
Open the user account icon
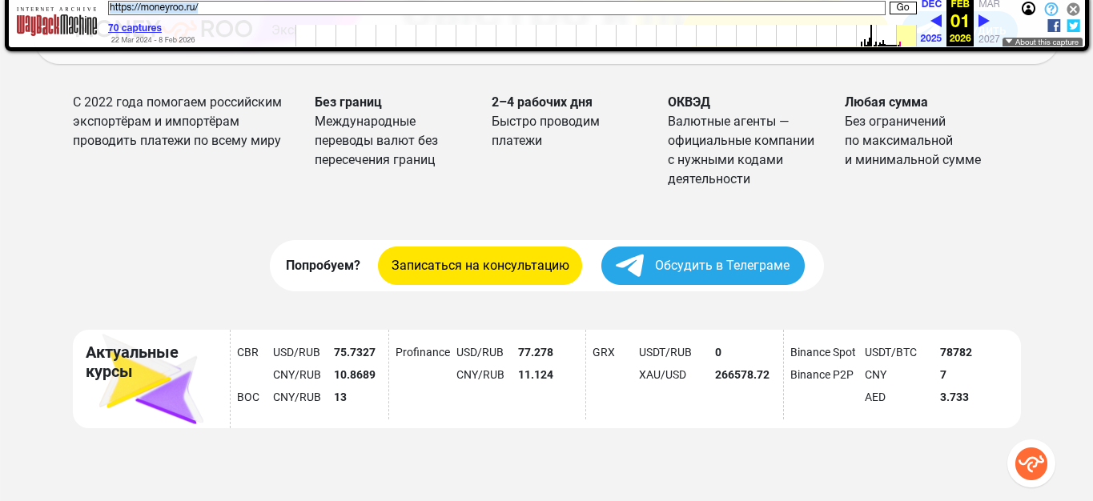[x=1029, y=9]
